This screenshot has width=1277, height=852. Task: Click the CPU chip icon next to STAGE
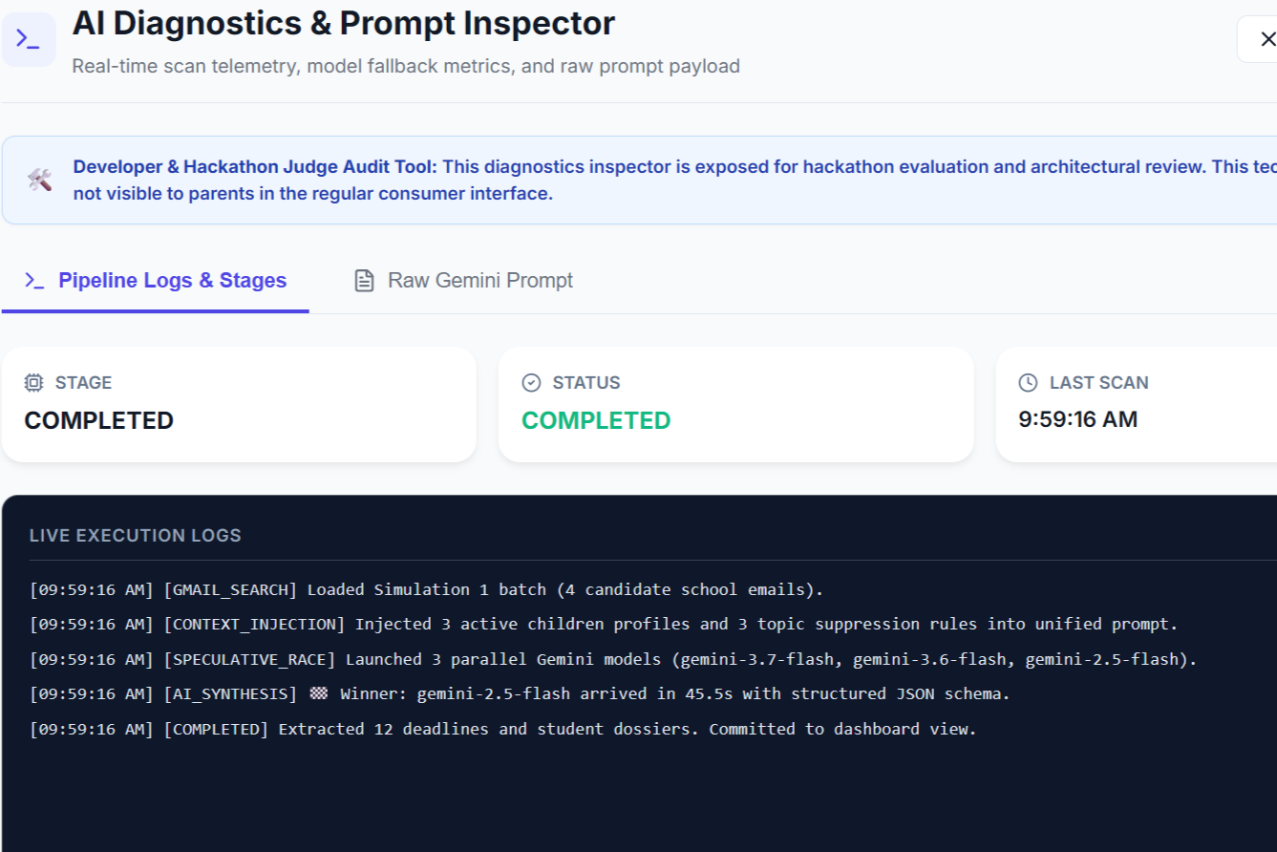(34, 383)
